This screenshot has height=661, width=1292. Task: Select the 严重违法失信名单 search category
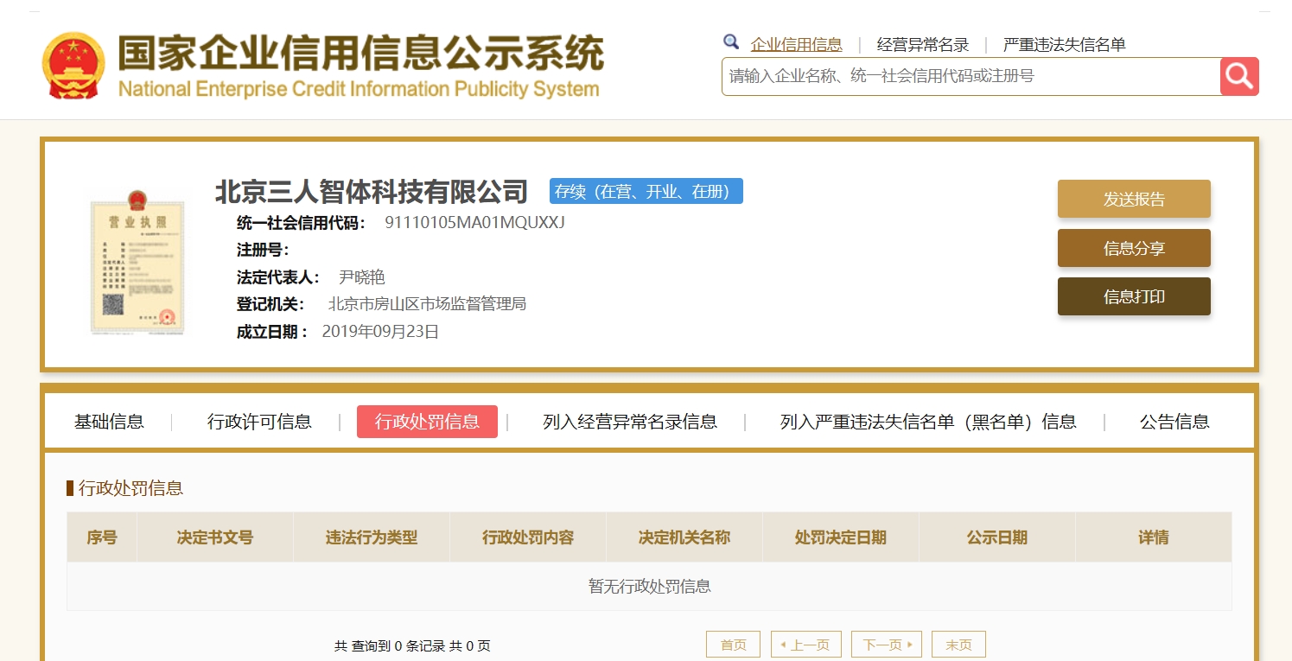pyautogui.click(x=1065, y=45)
